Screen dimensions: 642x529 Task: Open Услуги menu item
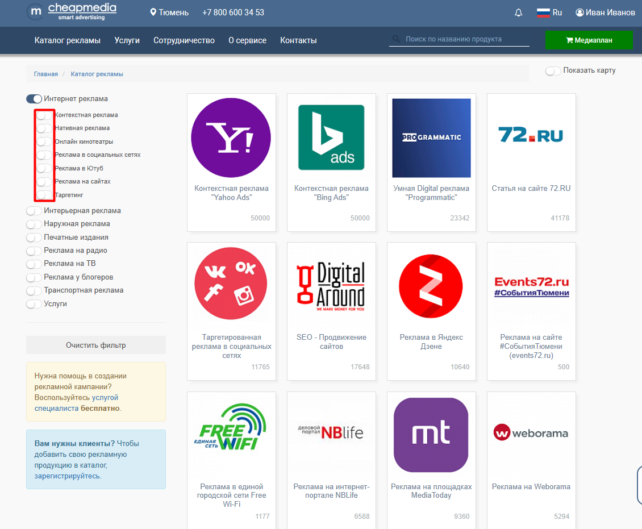pyautogui.click(x=127, y=40)
